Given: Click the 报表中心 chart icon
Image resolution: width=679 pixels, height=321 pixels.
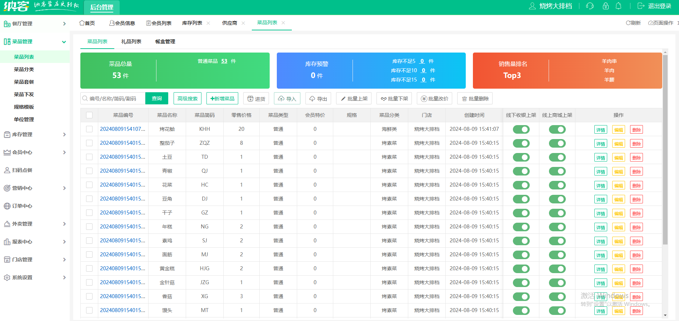Looking at the screenshot, I should pos(7,242).
